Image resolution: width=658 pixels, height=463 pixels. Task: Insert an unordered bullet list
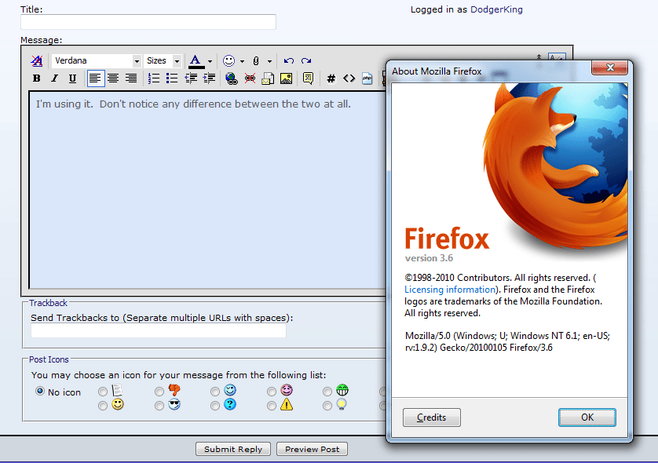click(172, 78)
